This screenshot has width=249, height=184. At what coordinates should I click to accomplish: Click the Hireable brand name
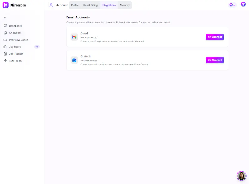pyautogui.click(x=18, y=5)
